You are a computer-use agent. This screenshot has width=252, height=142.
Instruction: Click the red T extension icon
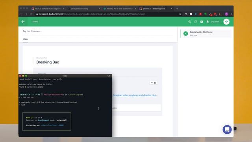point(200,14)
